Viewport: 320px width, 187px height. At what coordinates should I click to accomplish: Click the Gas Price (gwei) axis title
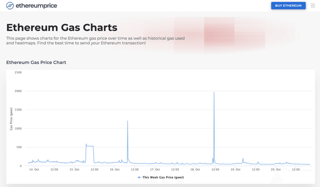click(x=11, y=119)
